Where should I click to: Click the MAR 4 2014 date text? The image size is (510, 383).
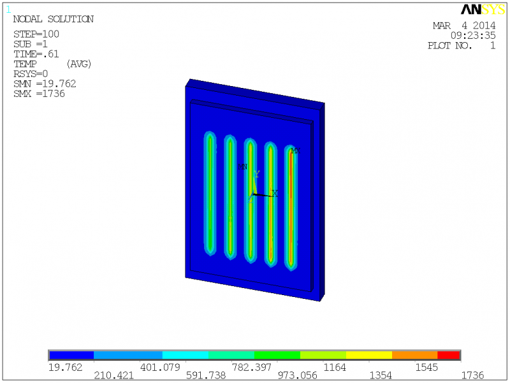(464, 25)
